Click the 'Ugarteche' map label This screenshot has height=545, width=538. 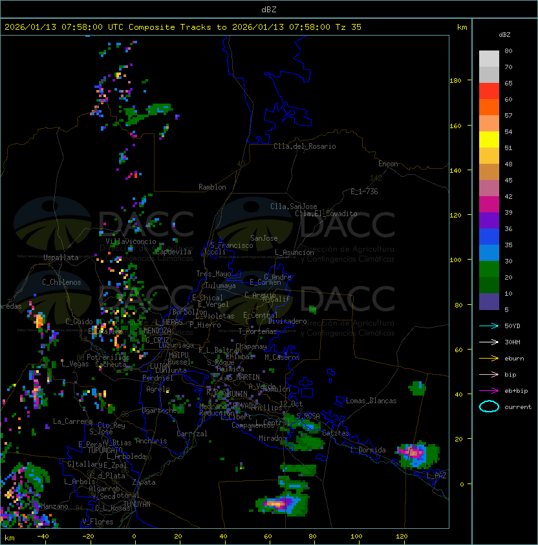click(x=160, y=410)
